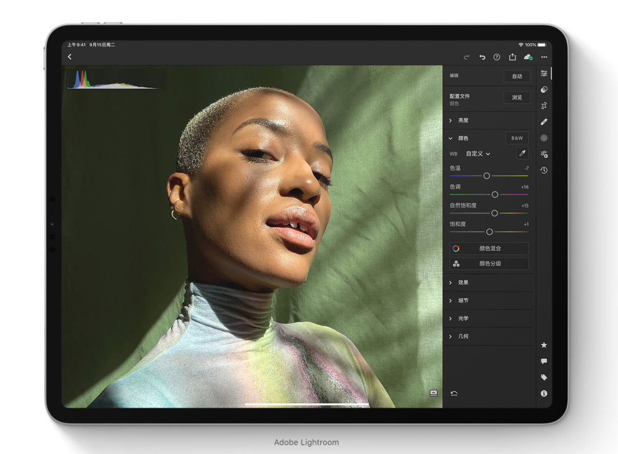Screen dimensions: 618x454
Task: Click the 浏览 browse profiles button
Action: (x=517, y=98)
